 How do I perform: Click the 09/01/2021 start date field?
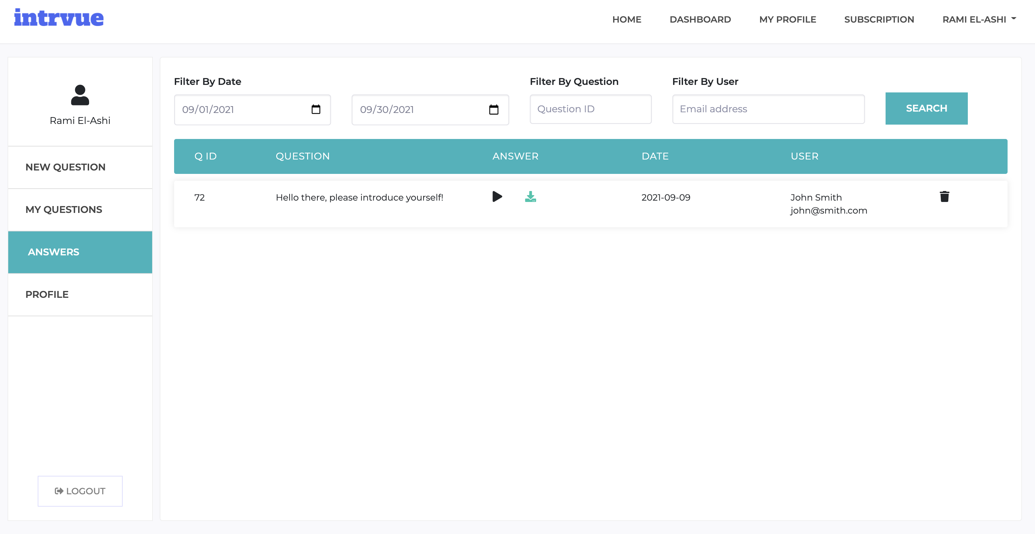click(241, 110)
